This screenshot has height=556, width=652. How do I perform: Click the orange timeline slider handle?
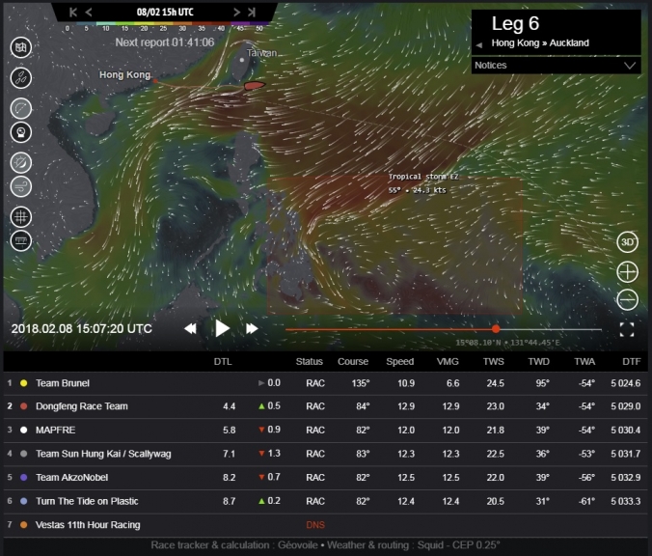496,329
